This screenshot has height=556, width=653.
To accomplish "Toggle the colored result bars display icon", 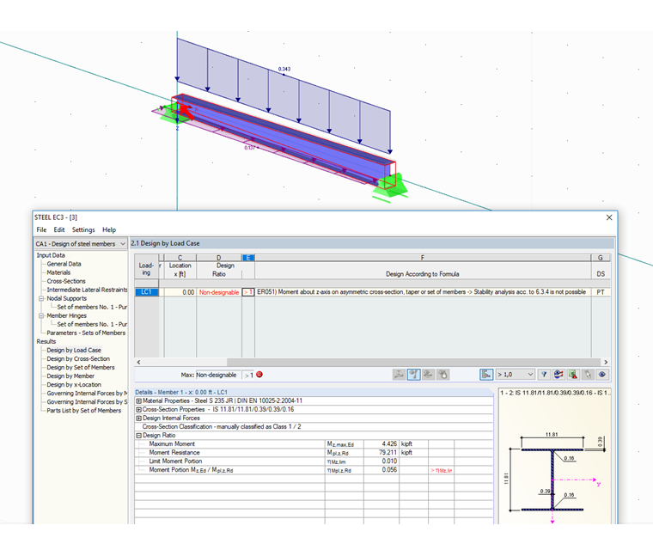I will click(486, 375).
